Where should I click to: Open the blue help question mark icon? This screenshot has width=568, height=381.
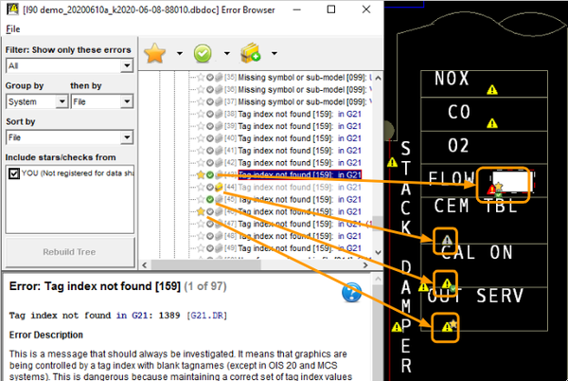(351, 292)
